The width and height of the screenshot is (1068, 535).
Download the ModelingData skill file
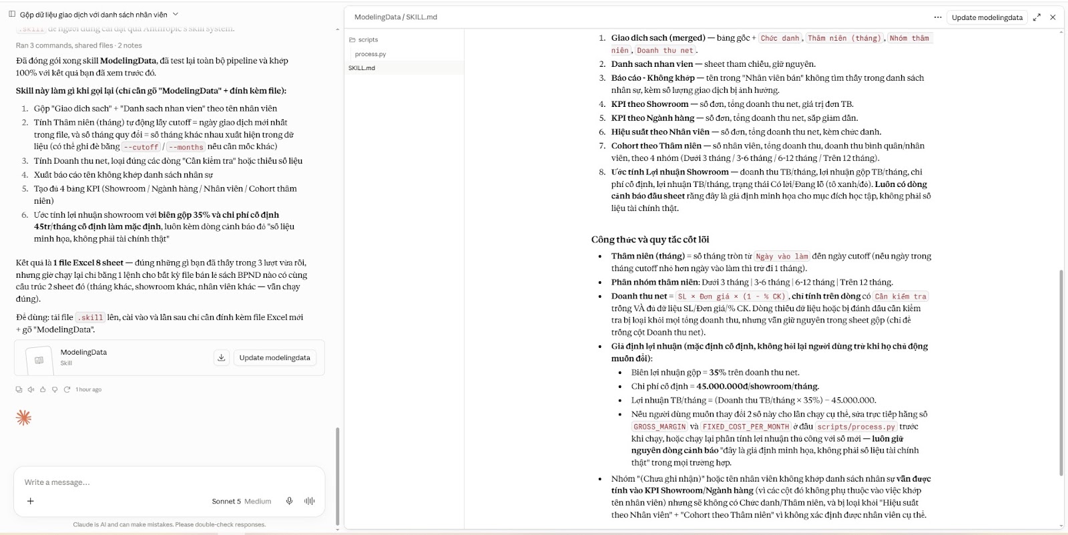click(222, 357)
